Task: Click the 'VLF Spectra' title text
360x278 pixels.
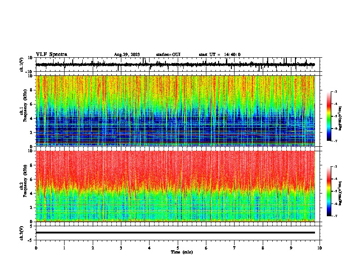Action: pyautogui.click(x=51, y=55)
